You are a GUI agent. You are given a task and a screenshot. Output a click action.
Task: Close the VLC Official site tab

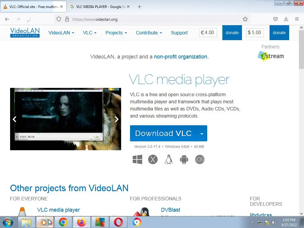click(61, 7)
